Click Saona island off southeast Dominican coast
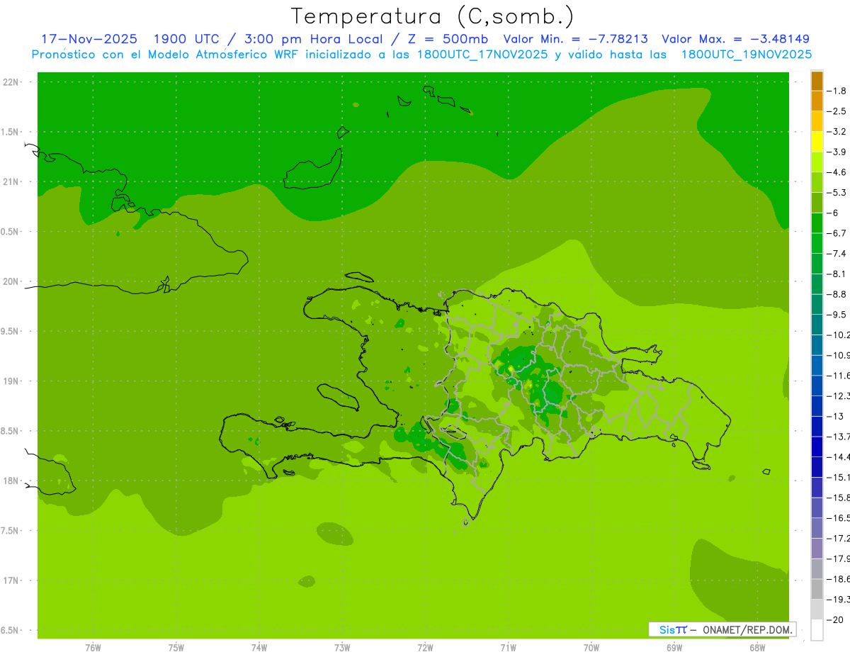This screenshot has width=850, height=657. coord(701,465)
